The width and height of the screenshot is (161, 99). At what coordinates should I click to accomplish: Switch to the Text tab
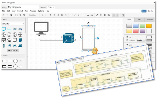(x=139, y=20)
